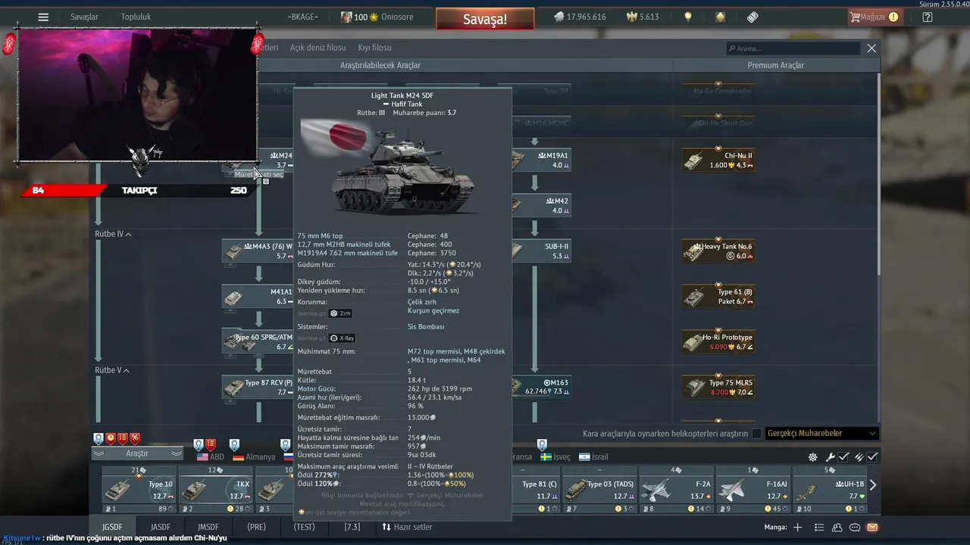Open the Gerçekçi Muharebeler game mode dropdown
The width and height of the screenshot is (970, 545).
tap(821, 434)
